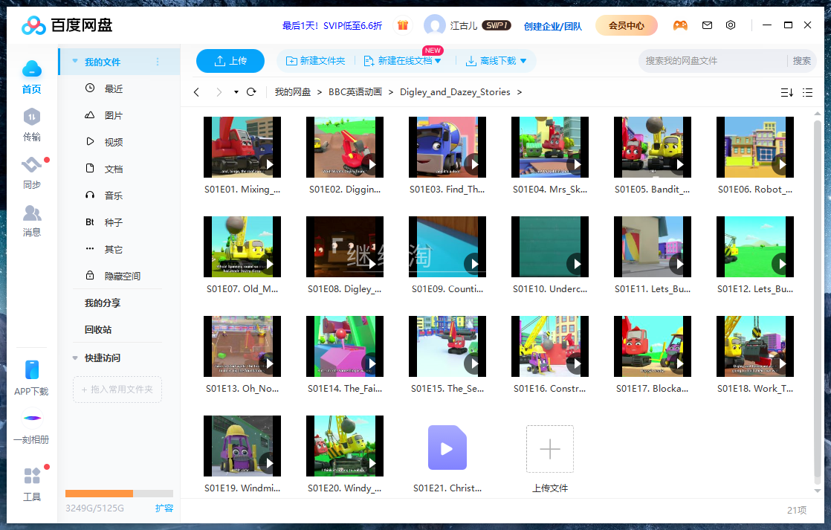This screenshot has height=530, width=831.
Task: Open the mail envelope icon
Action: [707, 25]
